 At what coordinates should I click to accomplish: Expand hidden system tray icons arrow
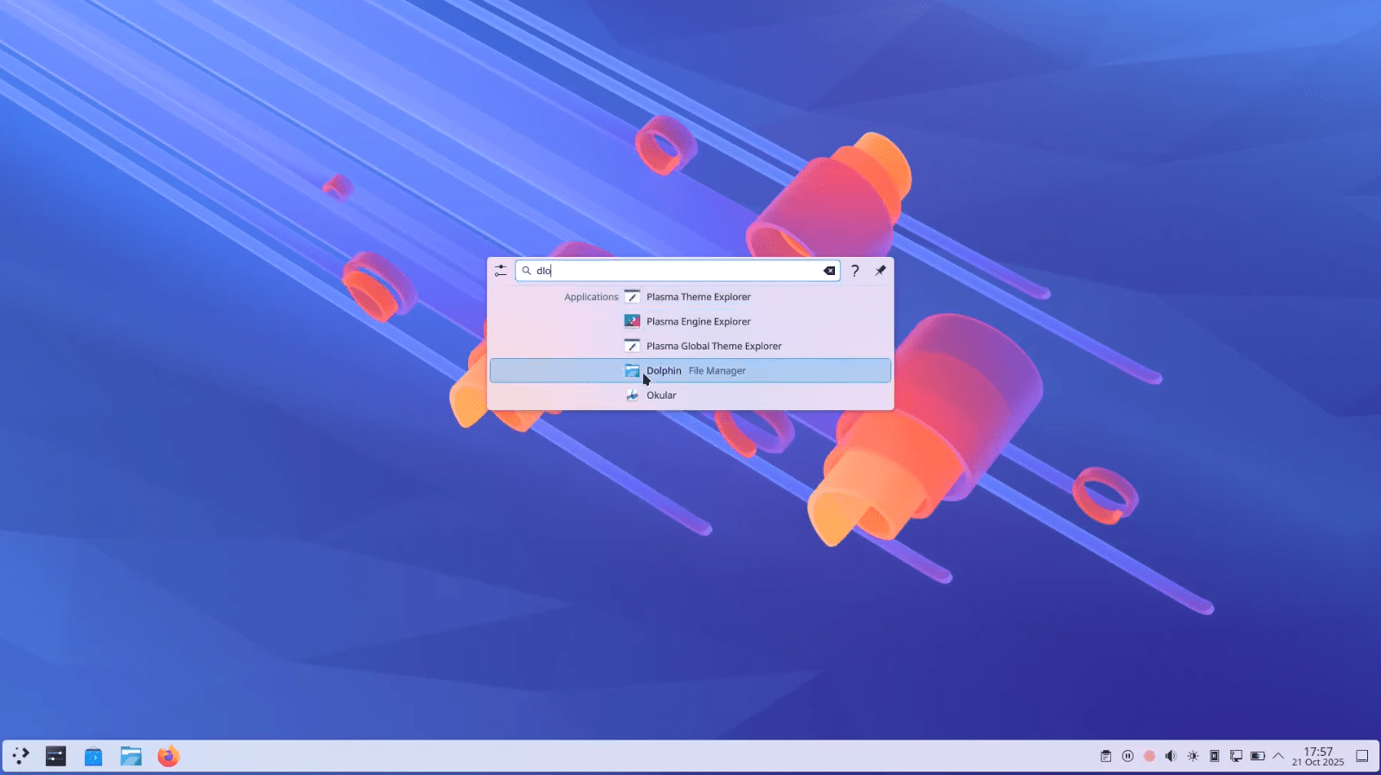click(1278, 756)
